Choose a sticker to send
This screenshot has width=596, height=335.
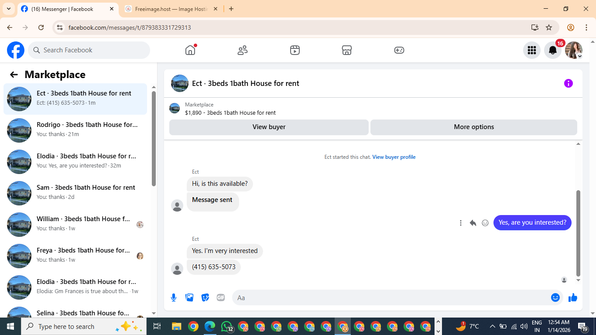tap(205, 297)
